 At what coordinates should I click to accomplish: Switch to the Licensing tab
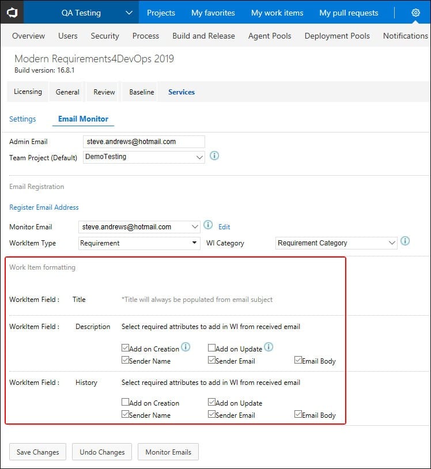(28, 92)
